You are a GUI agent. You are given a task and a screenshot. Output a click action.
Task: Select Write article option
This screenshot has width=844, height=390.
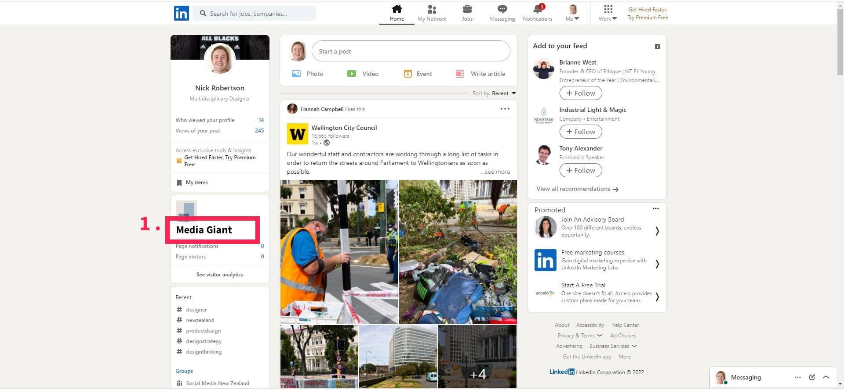tap(480, 74)
